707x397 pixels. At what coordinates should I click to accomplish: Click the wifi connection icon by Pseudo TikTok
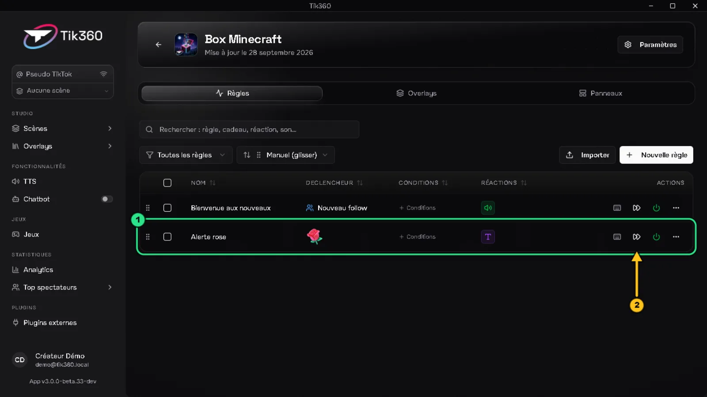103,74
